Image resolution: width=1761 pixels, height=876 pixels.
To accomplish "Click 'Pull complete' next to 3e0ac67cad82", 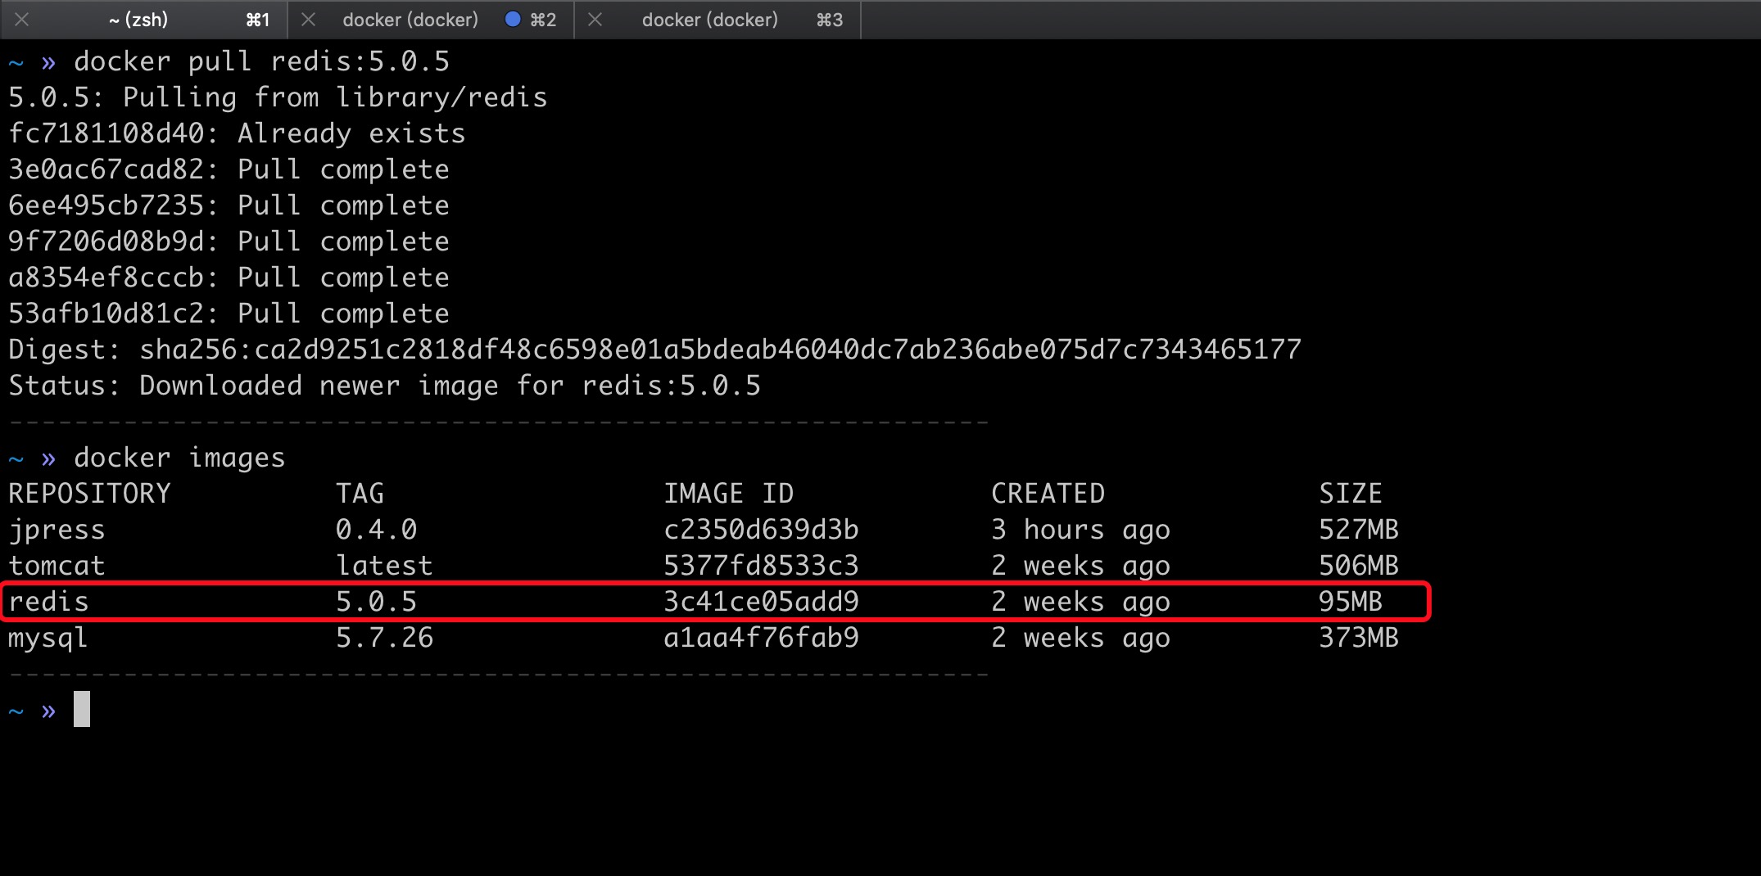I will click(x=343, y=169).
